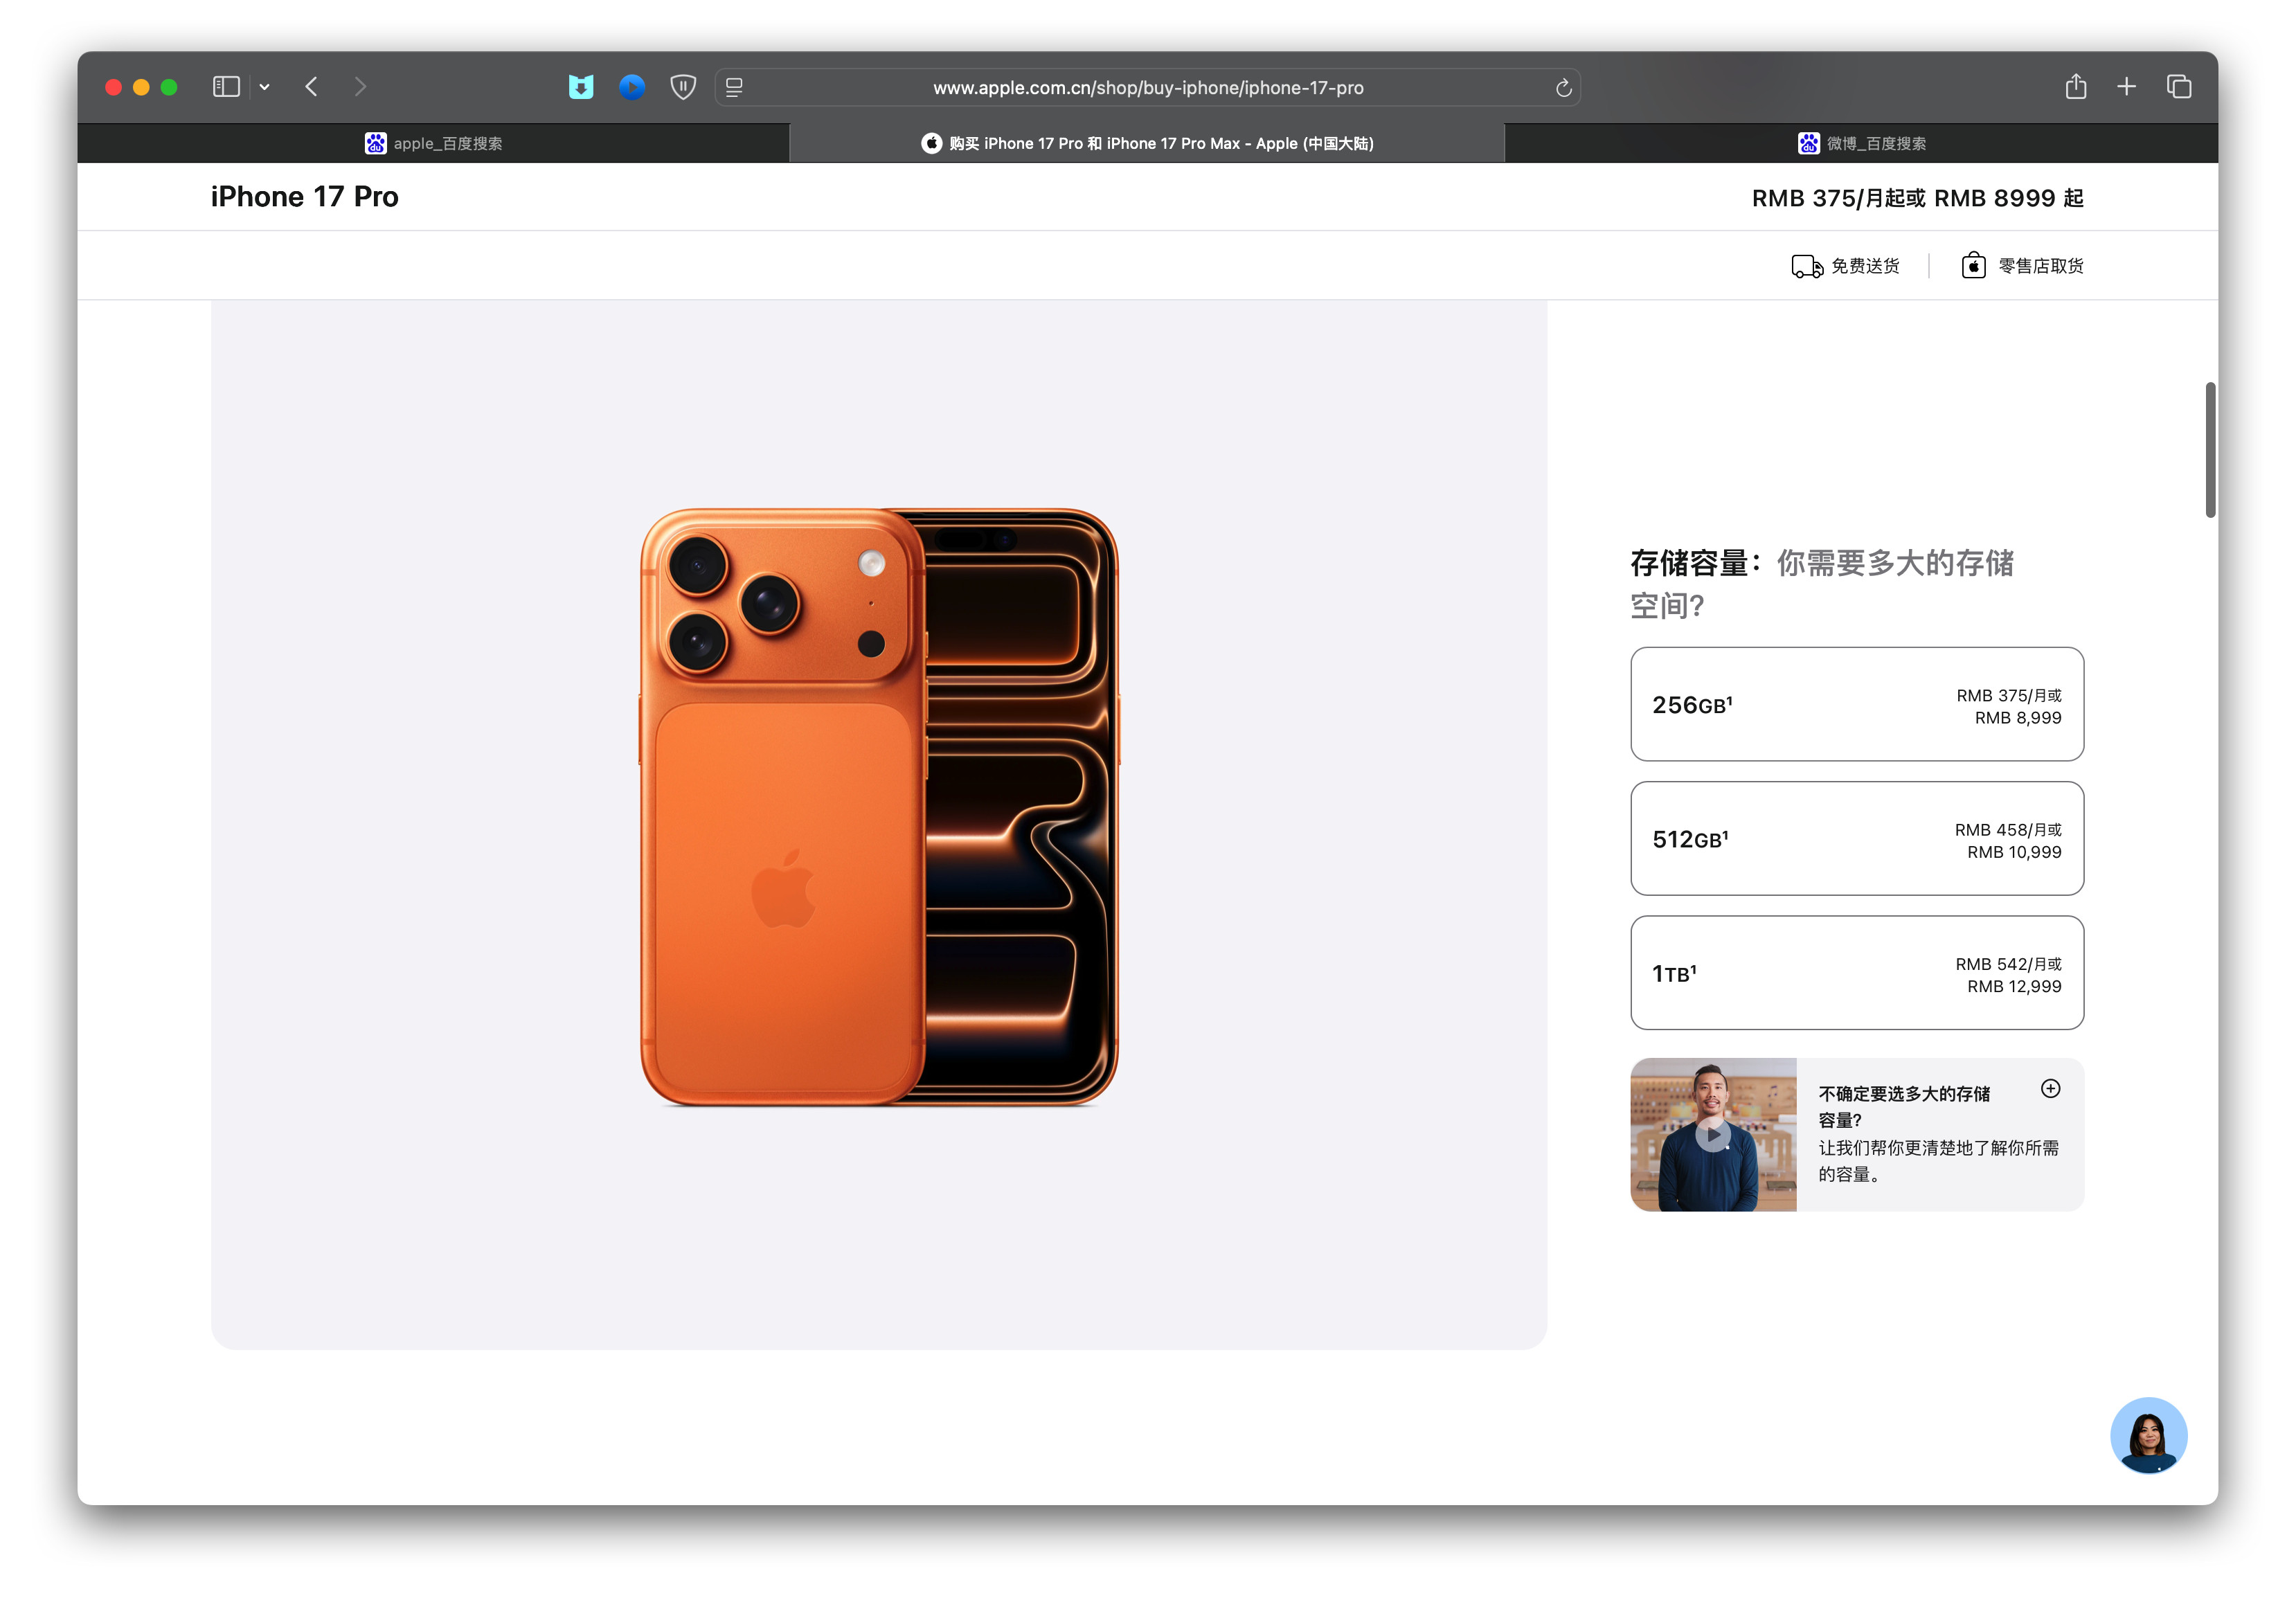Show the tab overview
This screenshot has width=2296, height=1609.
pos(2179,87)
